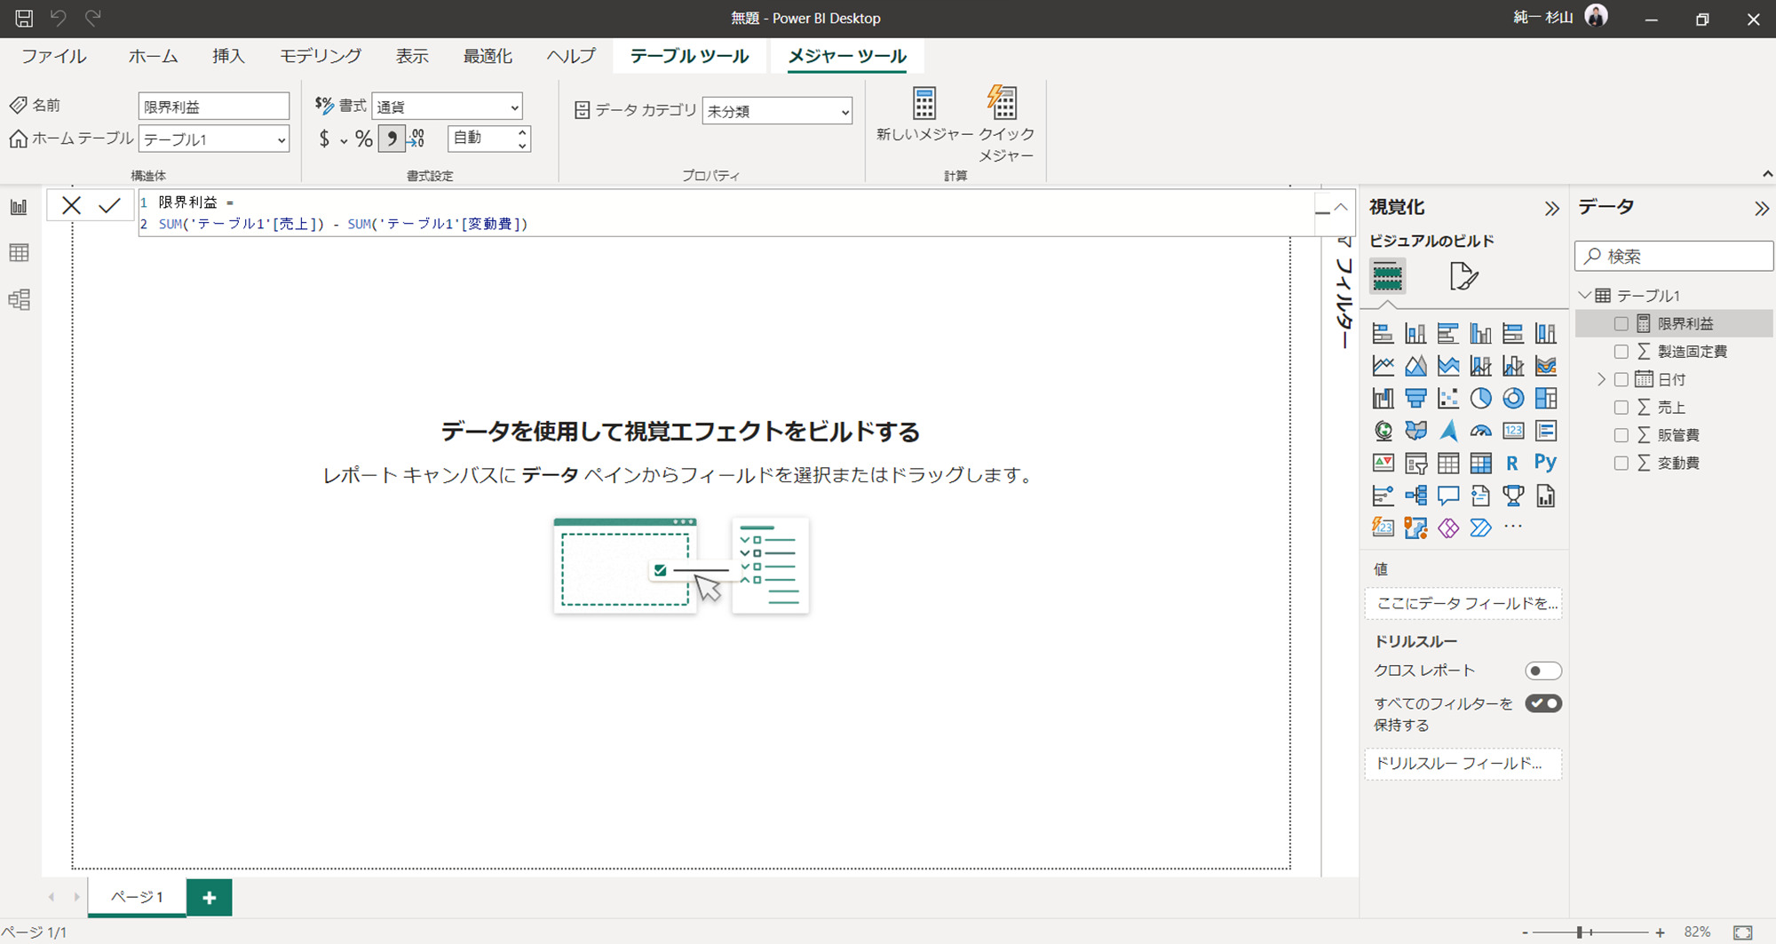Click the Quick Measure (クイック メジャー) icon

pyautogui.click(x=1003, y=105)
